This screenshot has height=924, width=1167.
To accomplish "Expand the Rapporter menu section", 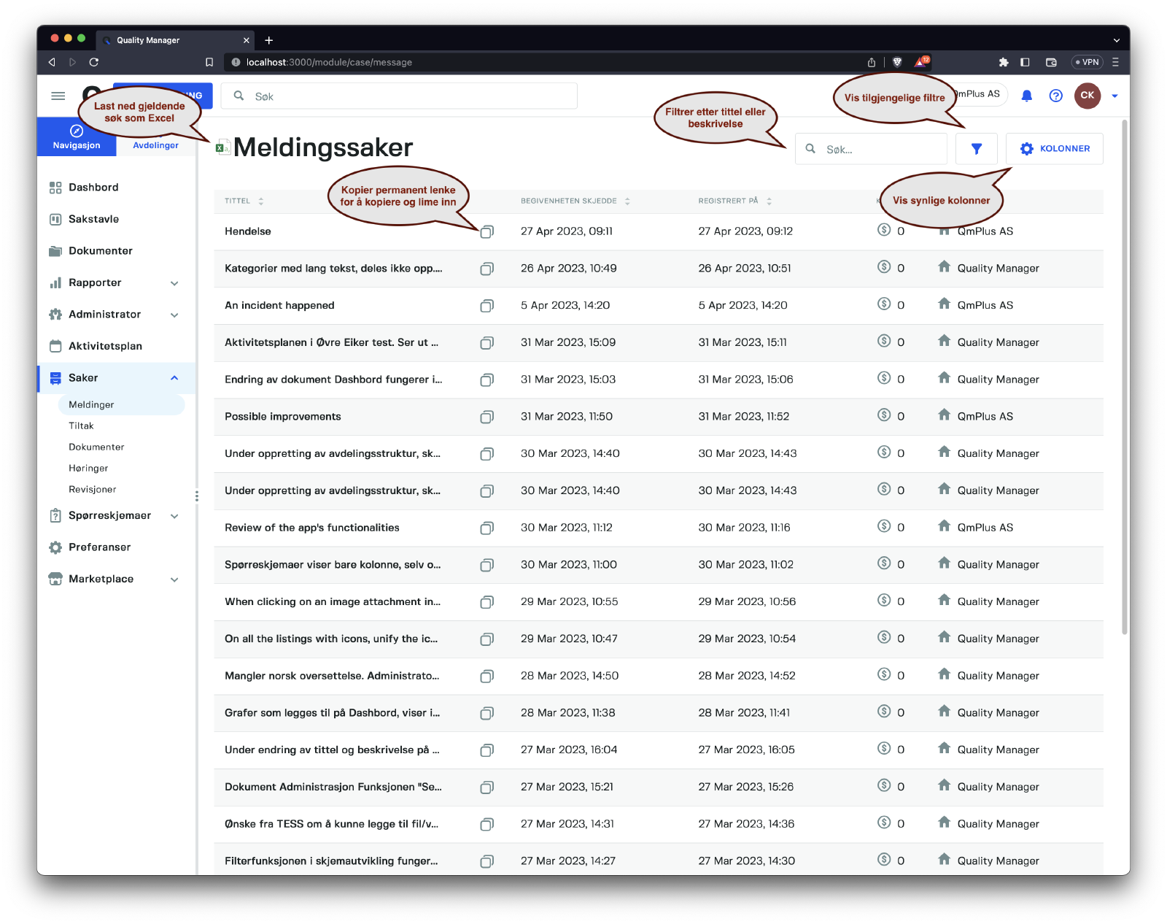I will click(x=174, y=283).
